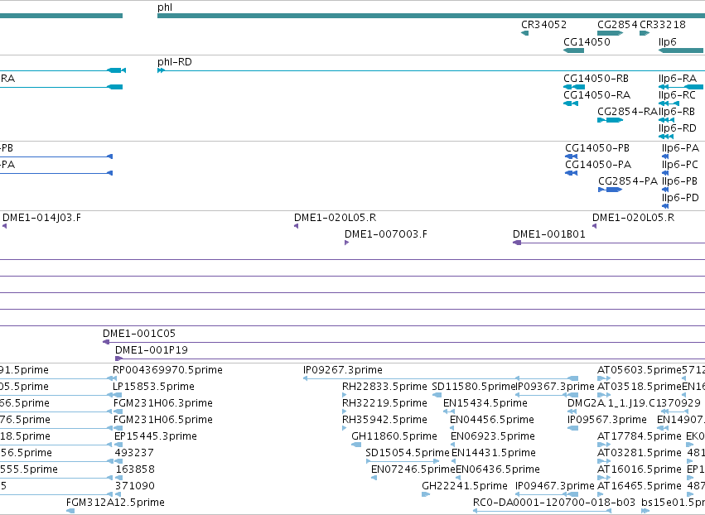Viewport: 705px width, 515px height.
Task: Open the phl-RD transcript label
Action: point(175,61)
